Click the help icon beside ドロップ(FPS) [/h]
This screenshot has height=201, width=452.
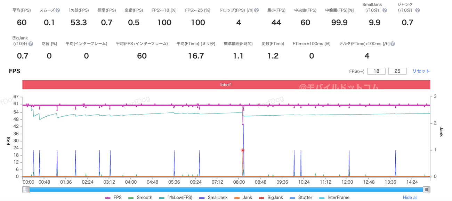[x=257, y=10]
